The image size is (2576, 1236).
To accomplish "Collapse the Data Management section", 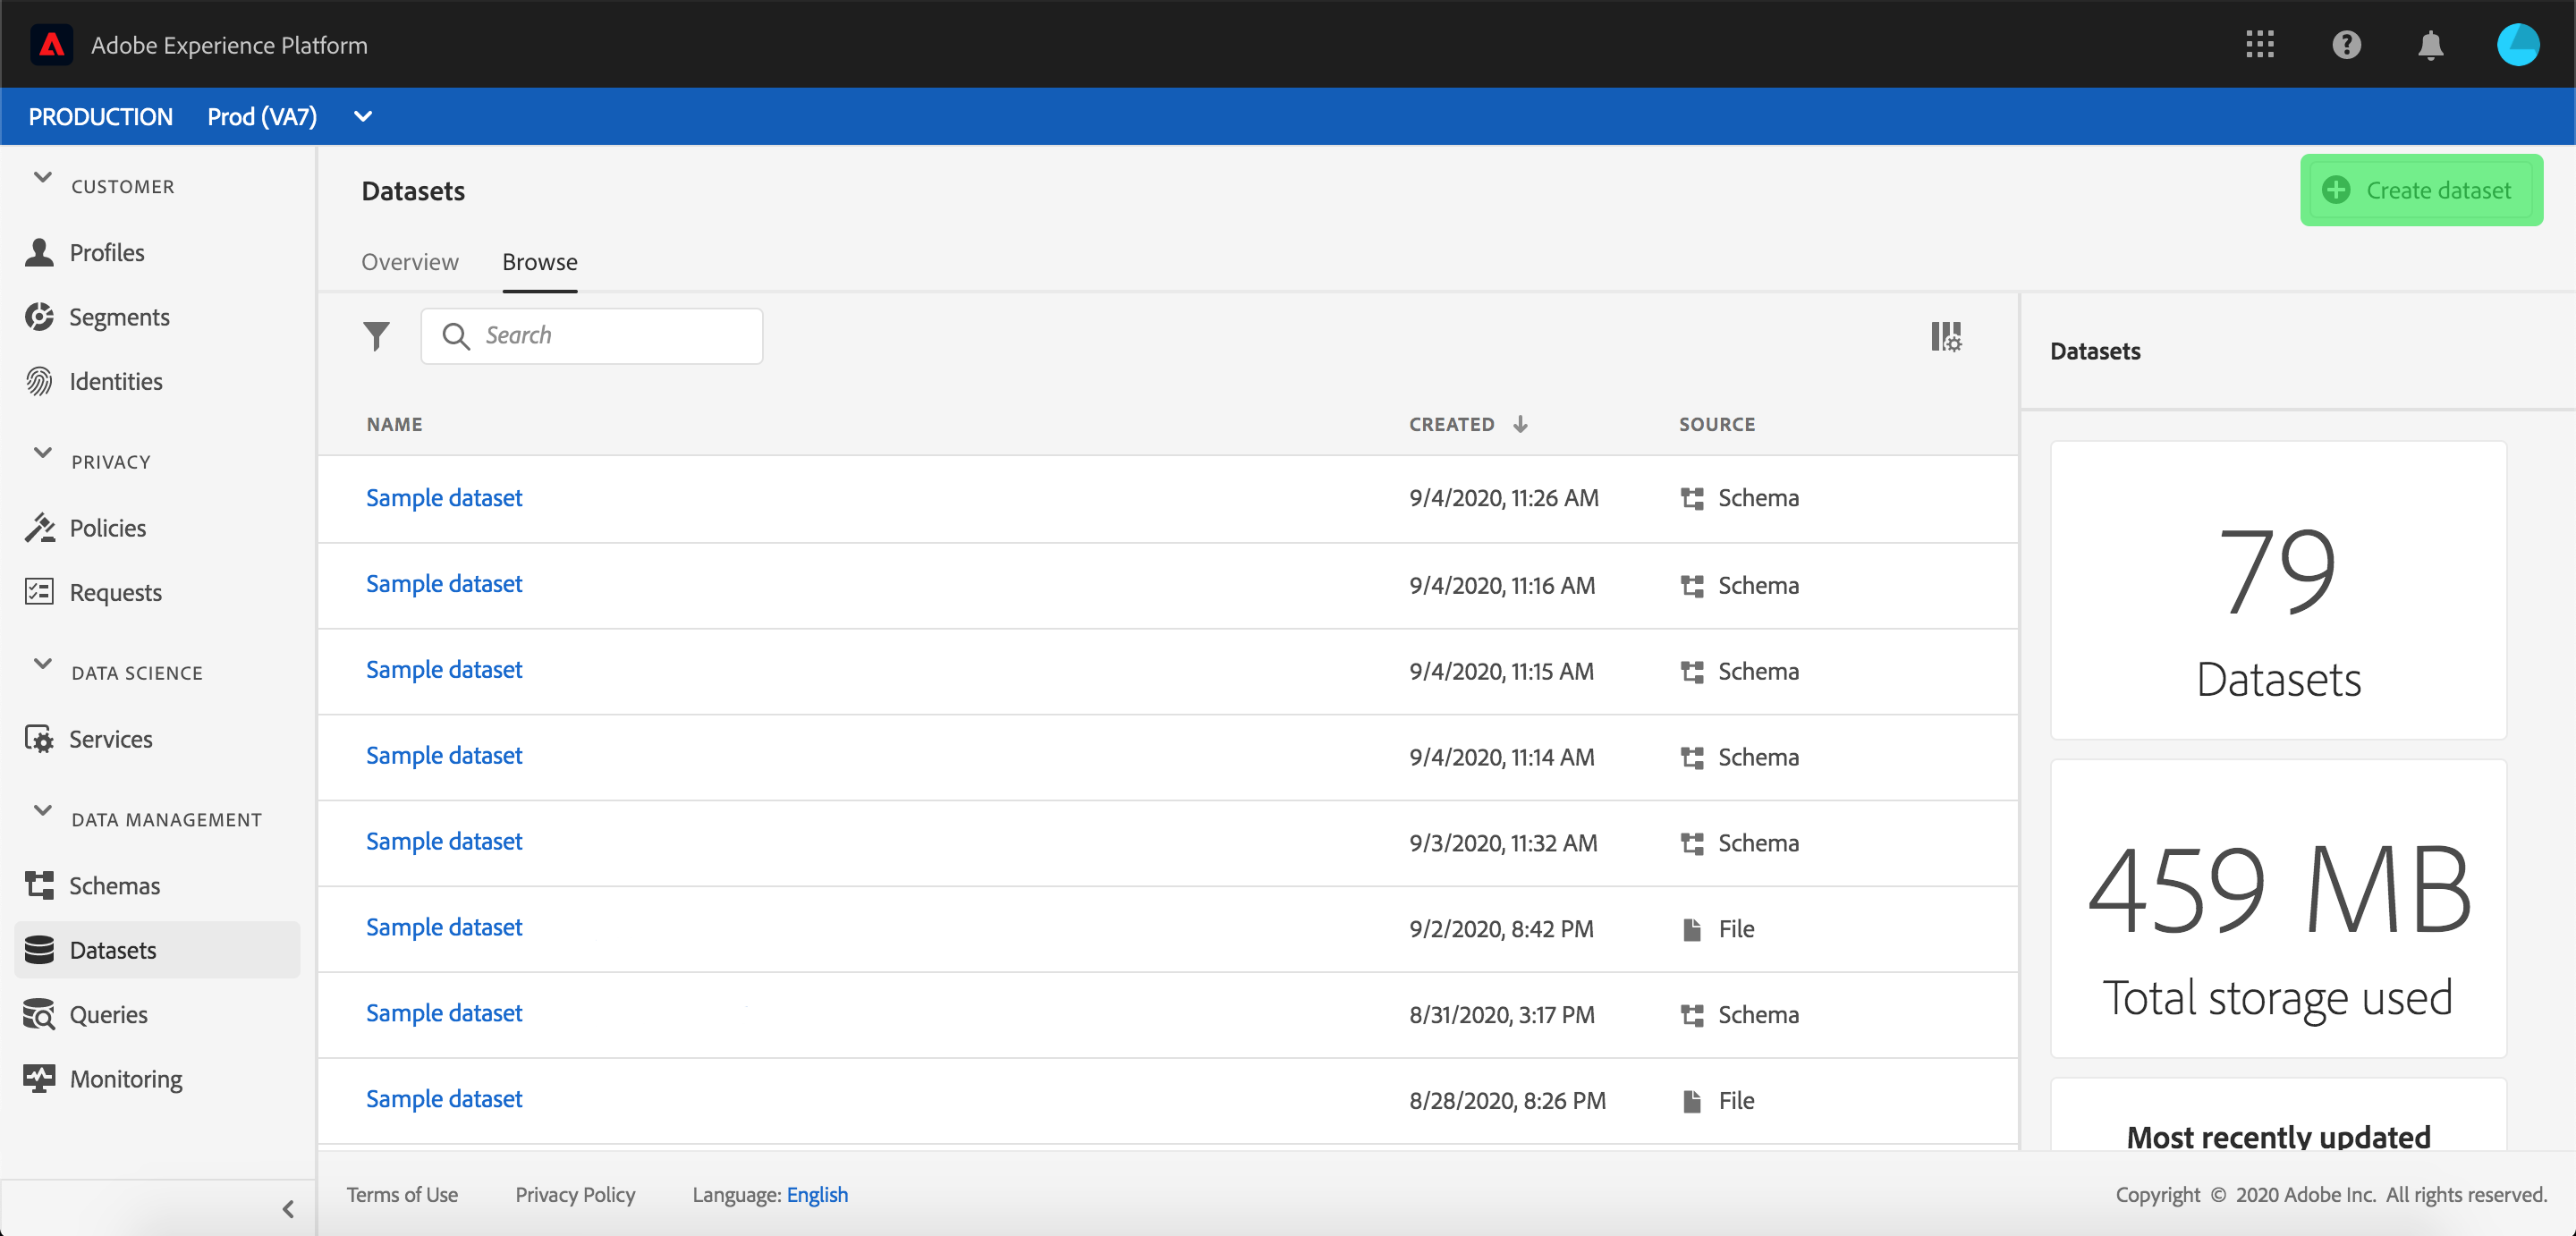I will coord(43,810).
